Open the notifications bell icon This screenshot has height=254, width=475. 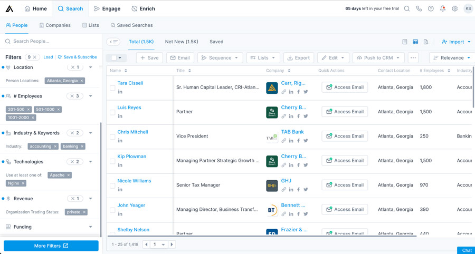pos(443,9)
